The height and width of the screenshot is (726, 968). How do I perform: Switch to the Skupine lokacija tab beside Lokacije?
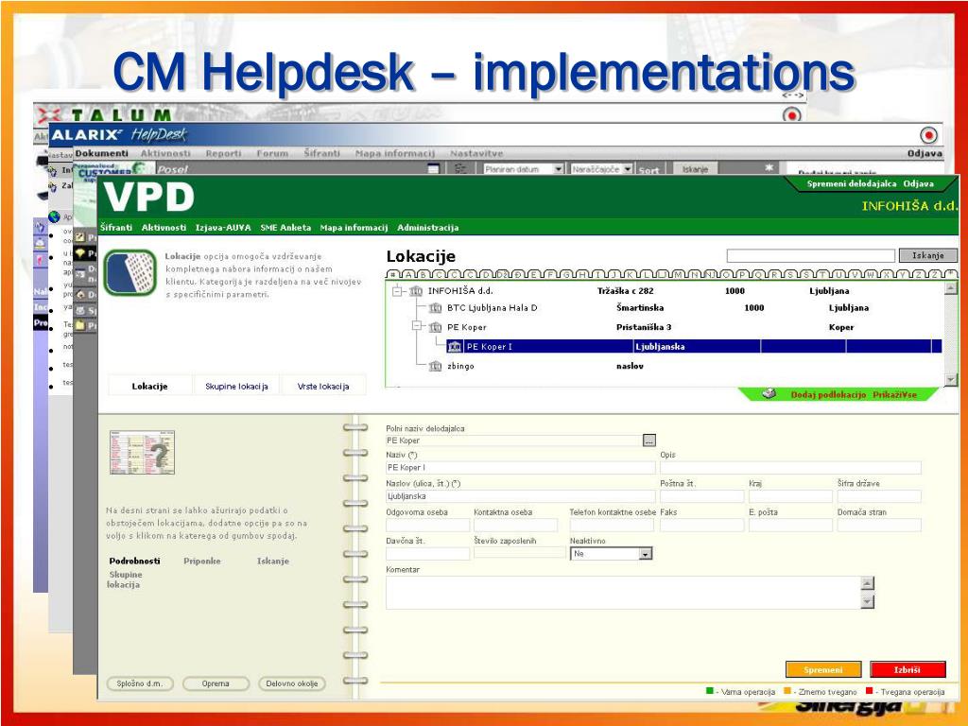236,387
